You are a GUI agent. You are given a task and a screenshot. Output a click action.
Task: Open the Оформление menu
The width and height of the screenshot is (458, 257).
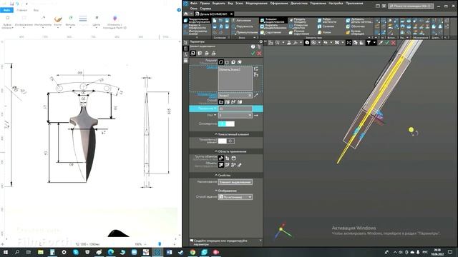278,3
